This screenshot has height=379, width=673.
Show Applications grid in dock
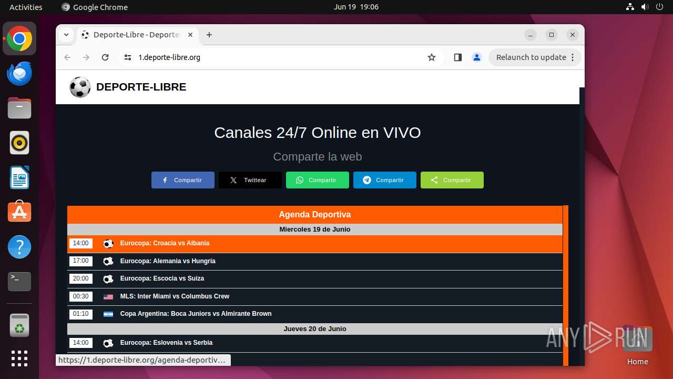pyautogui.click(x=19, y=358)
